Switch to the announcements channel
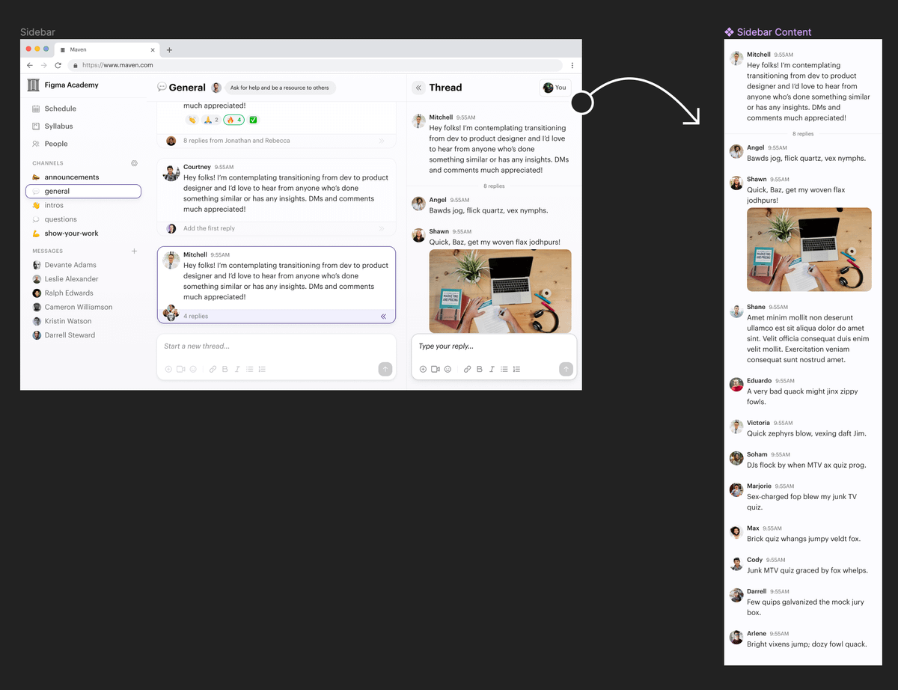This screenshot has width=898, height=690. pyautogui.click(x=71, y=177)
